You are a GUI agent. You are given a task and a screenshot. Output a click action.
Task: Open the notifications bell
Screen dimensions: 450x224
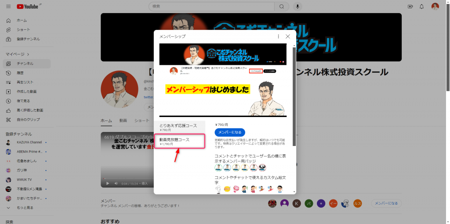click(421, 7)
